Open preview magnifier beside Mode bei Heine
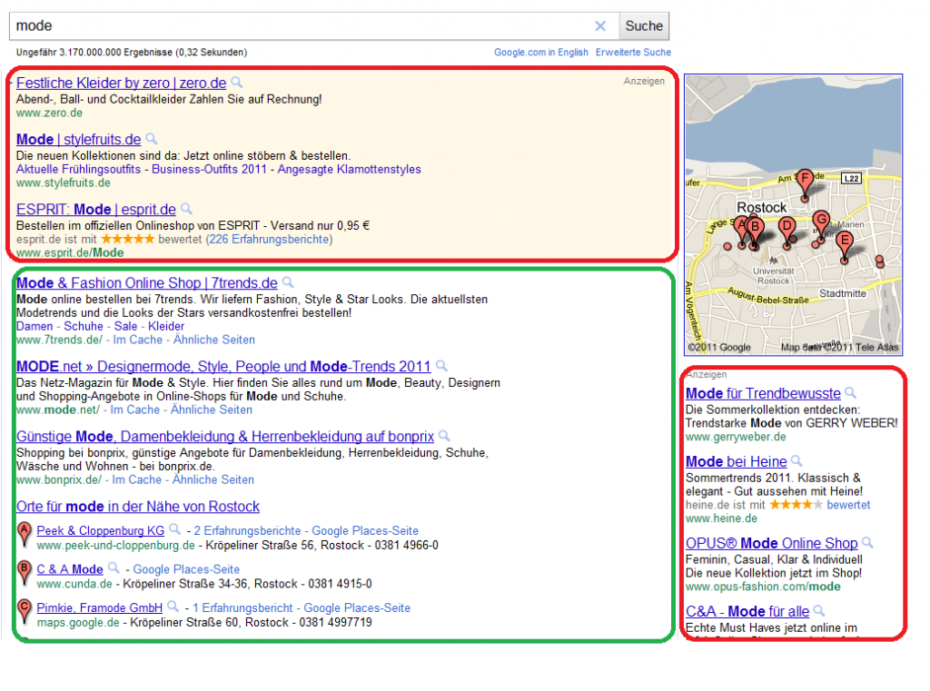930x691 pixels. (x=796, y=461)
